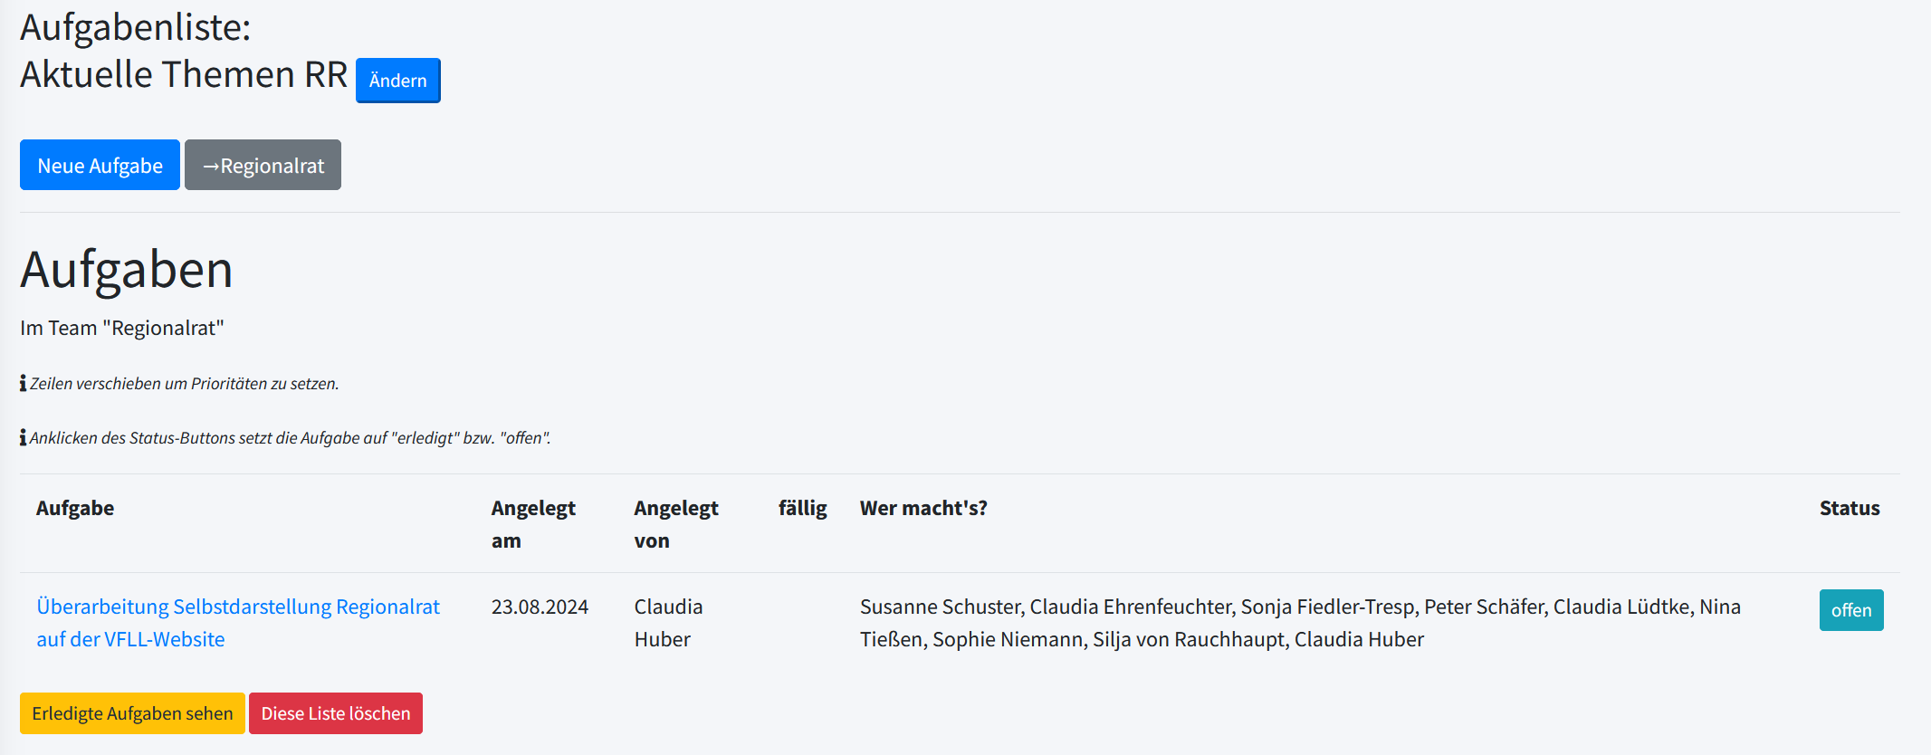Click the date 23.08.2024 cell

(540, 607)
